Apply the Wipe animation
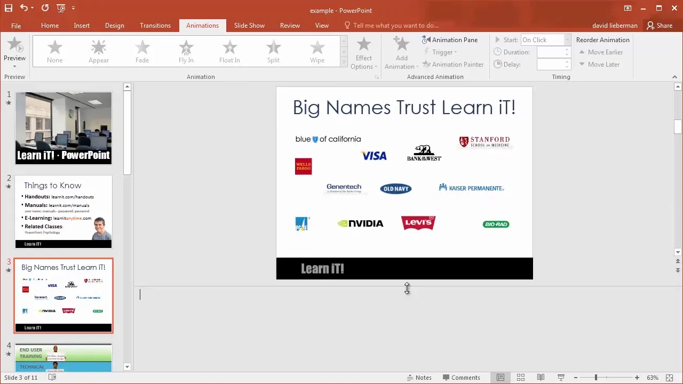 [317, 51]
